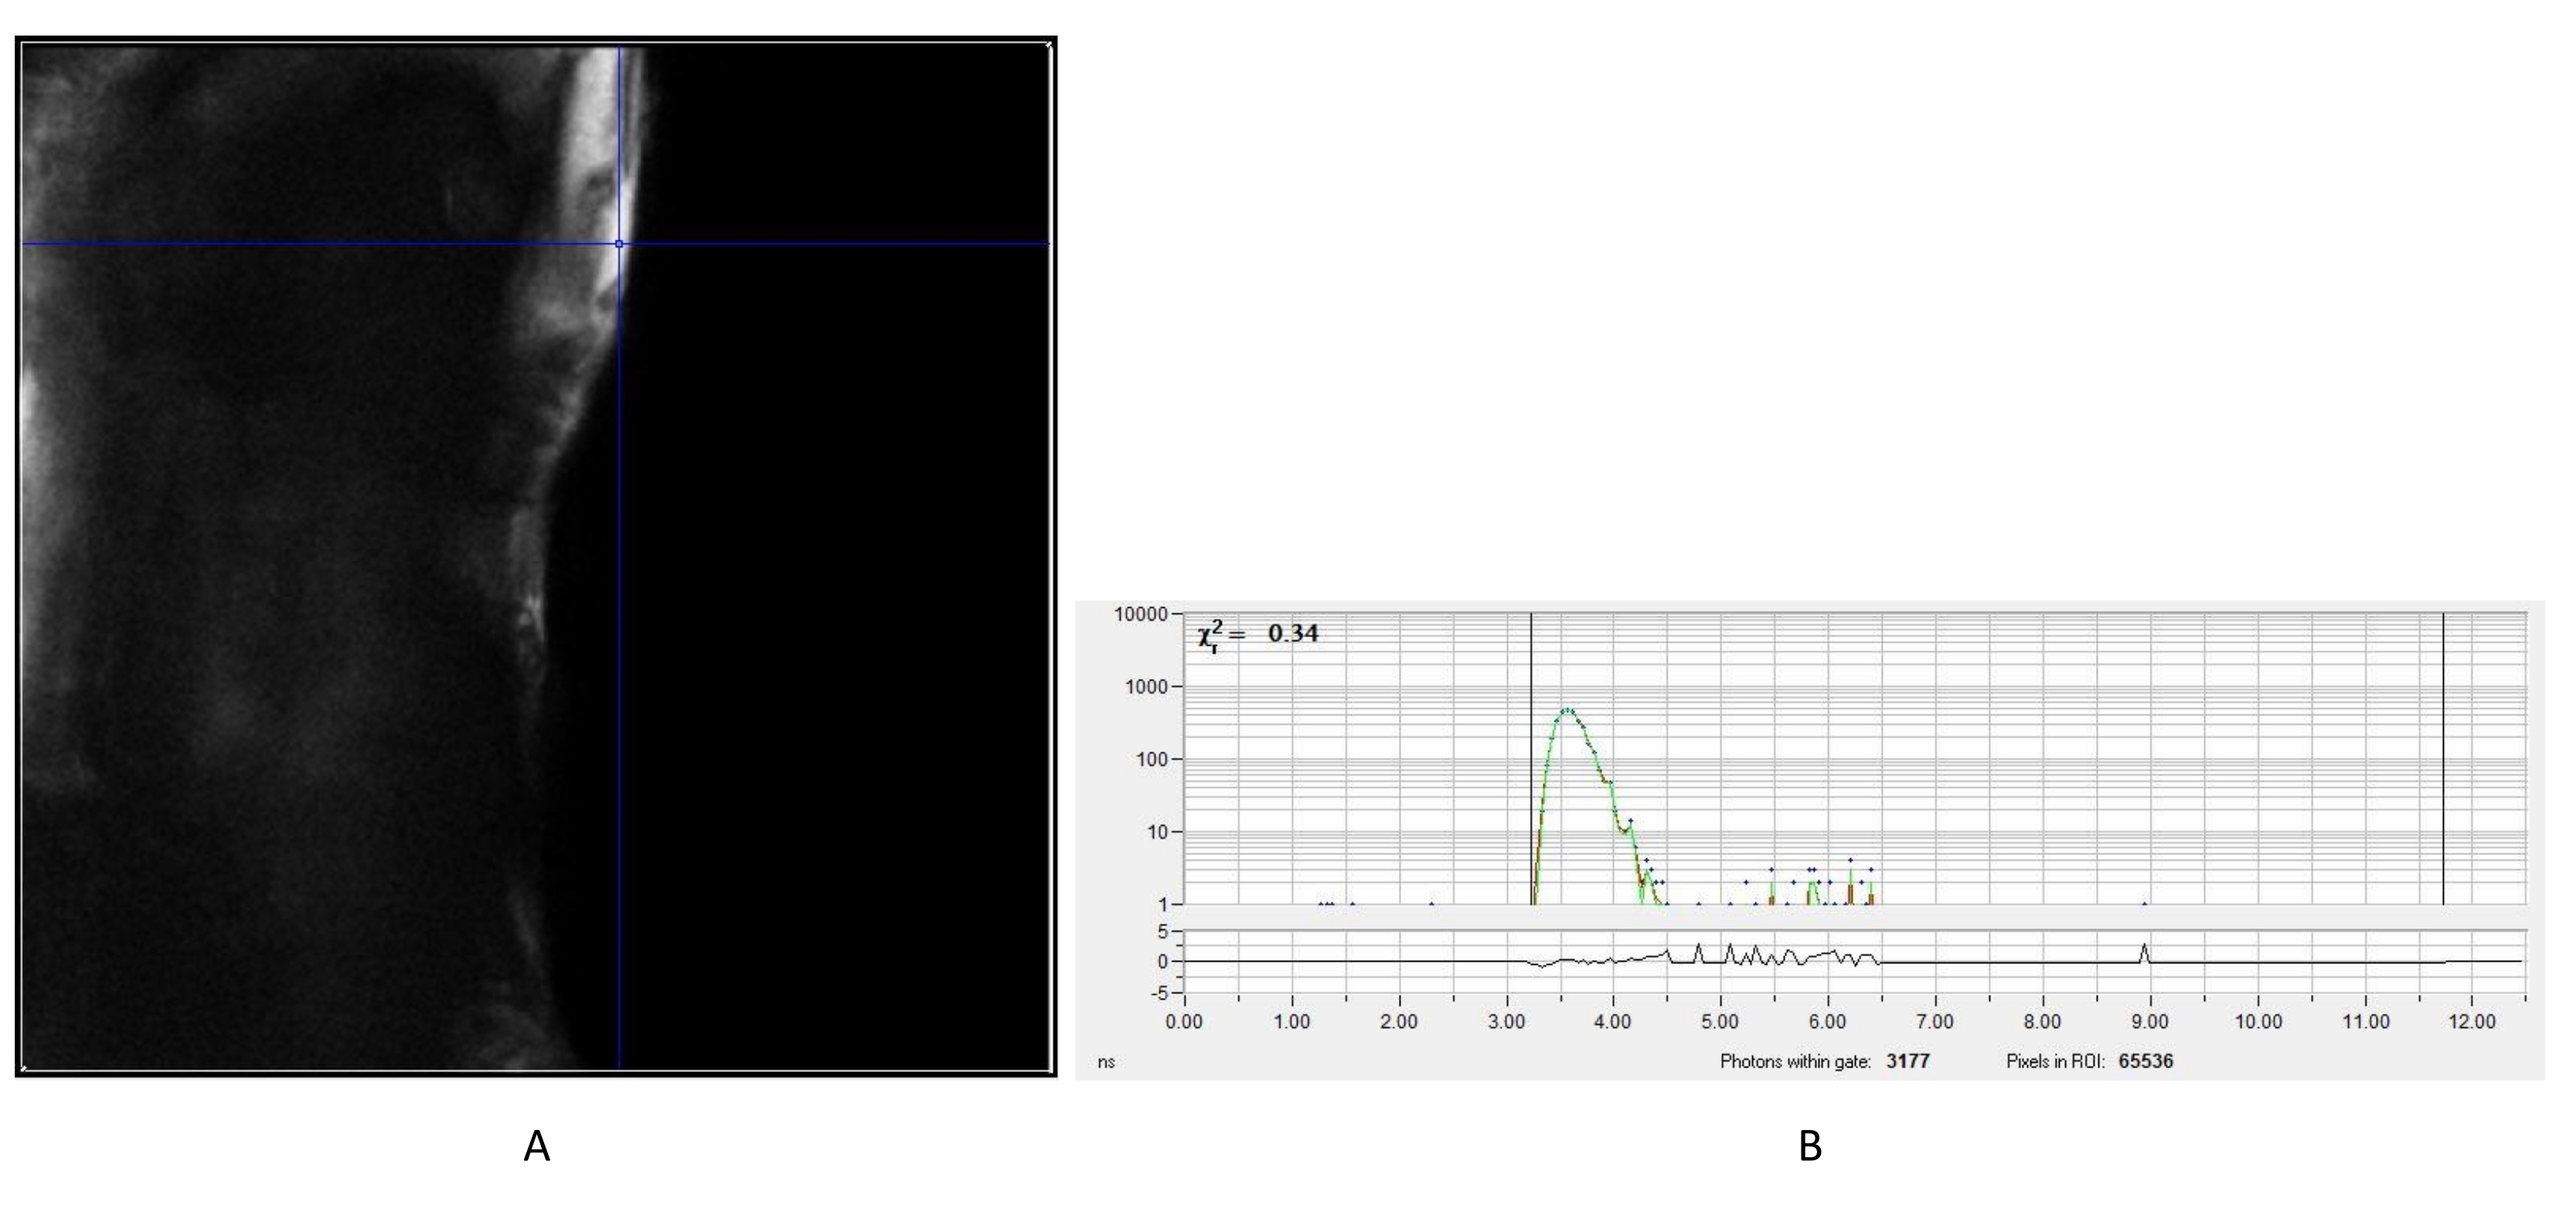Click the panel label B
The image size is (2576, 1205).
point(1810,1146)
